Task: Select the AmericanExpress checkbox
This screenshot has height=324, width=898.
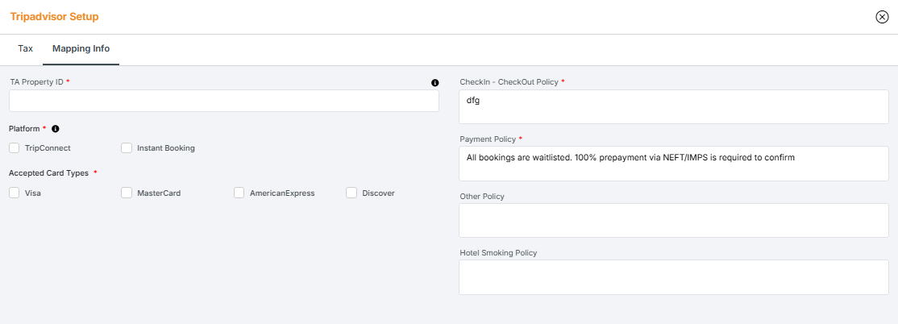Action: coord(239,193)
